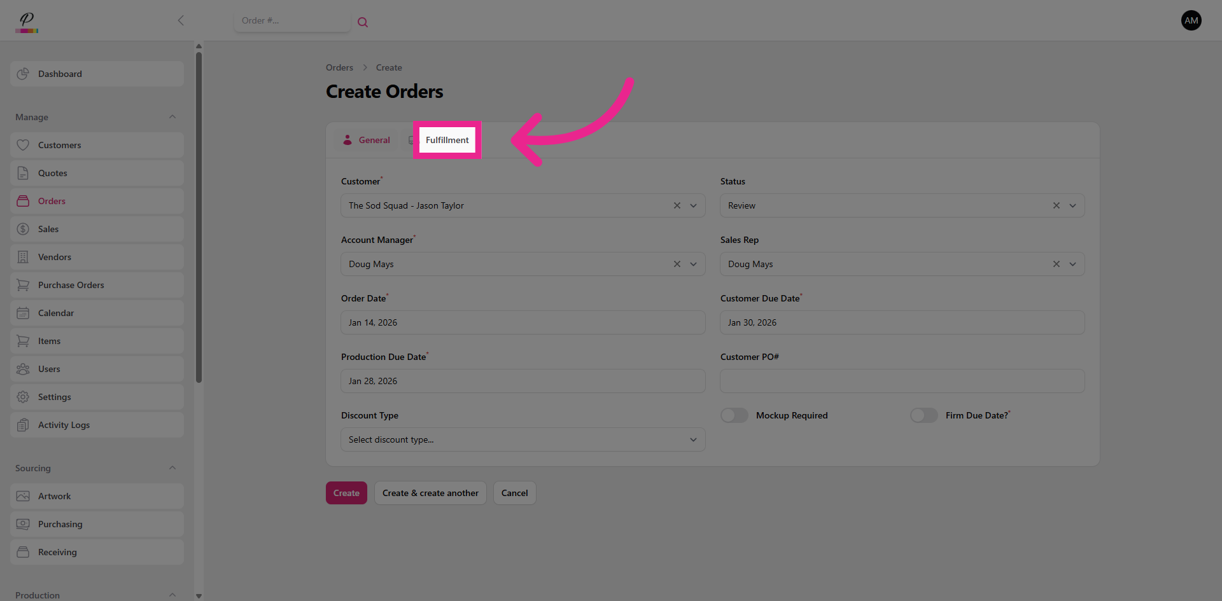Switch to the Fulfillment tab
The height and width of the screenshot is (601, 1222).
click(x=447, y=140)
